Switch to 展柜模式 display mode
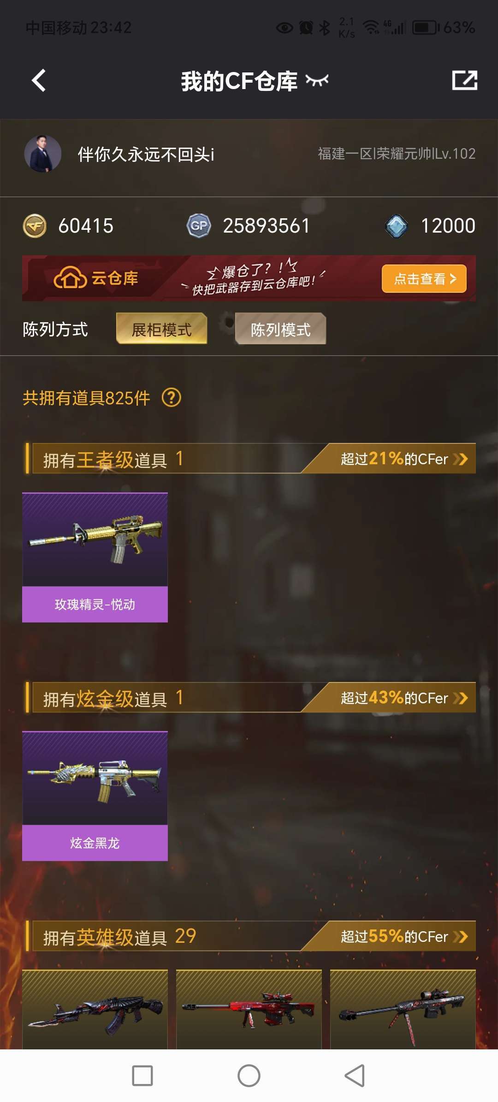 (161, 329)
